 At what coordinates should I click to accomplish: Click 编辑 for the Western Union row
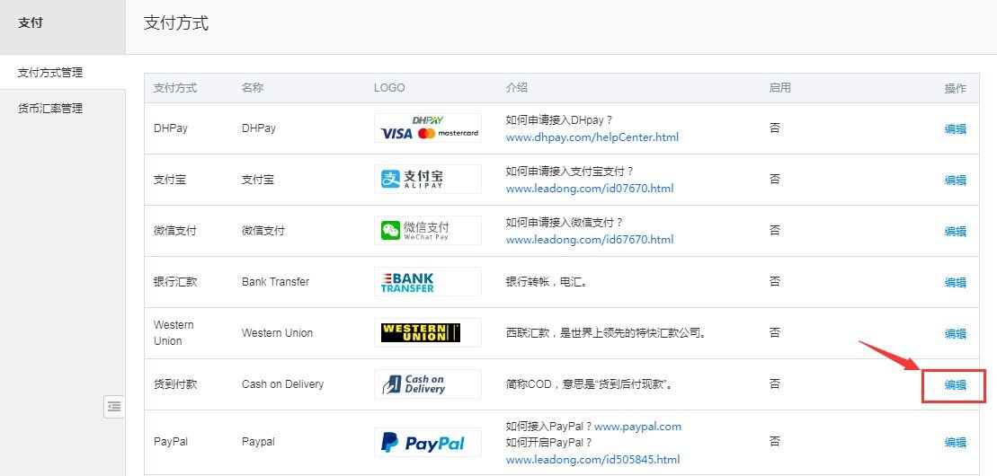point(955,333)
